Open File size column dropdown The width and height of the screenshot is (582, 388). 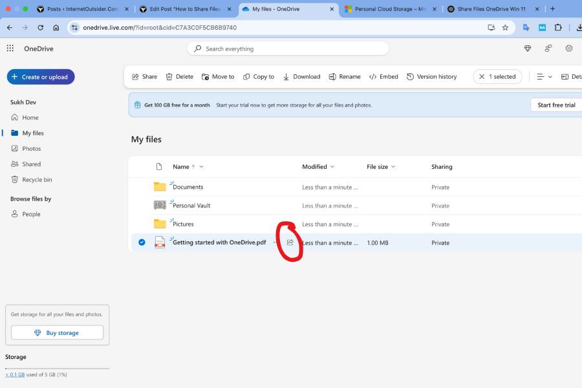coord(381,167)
